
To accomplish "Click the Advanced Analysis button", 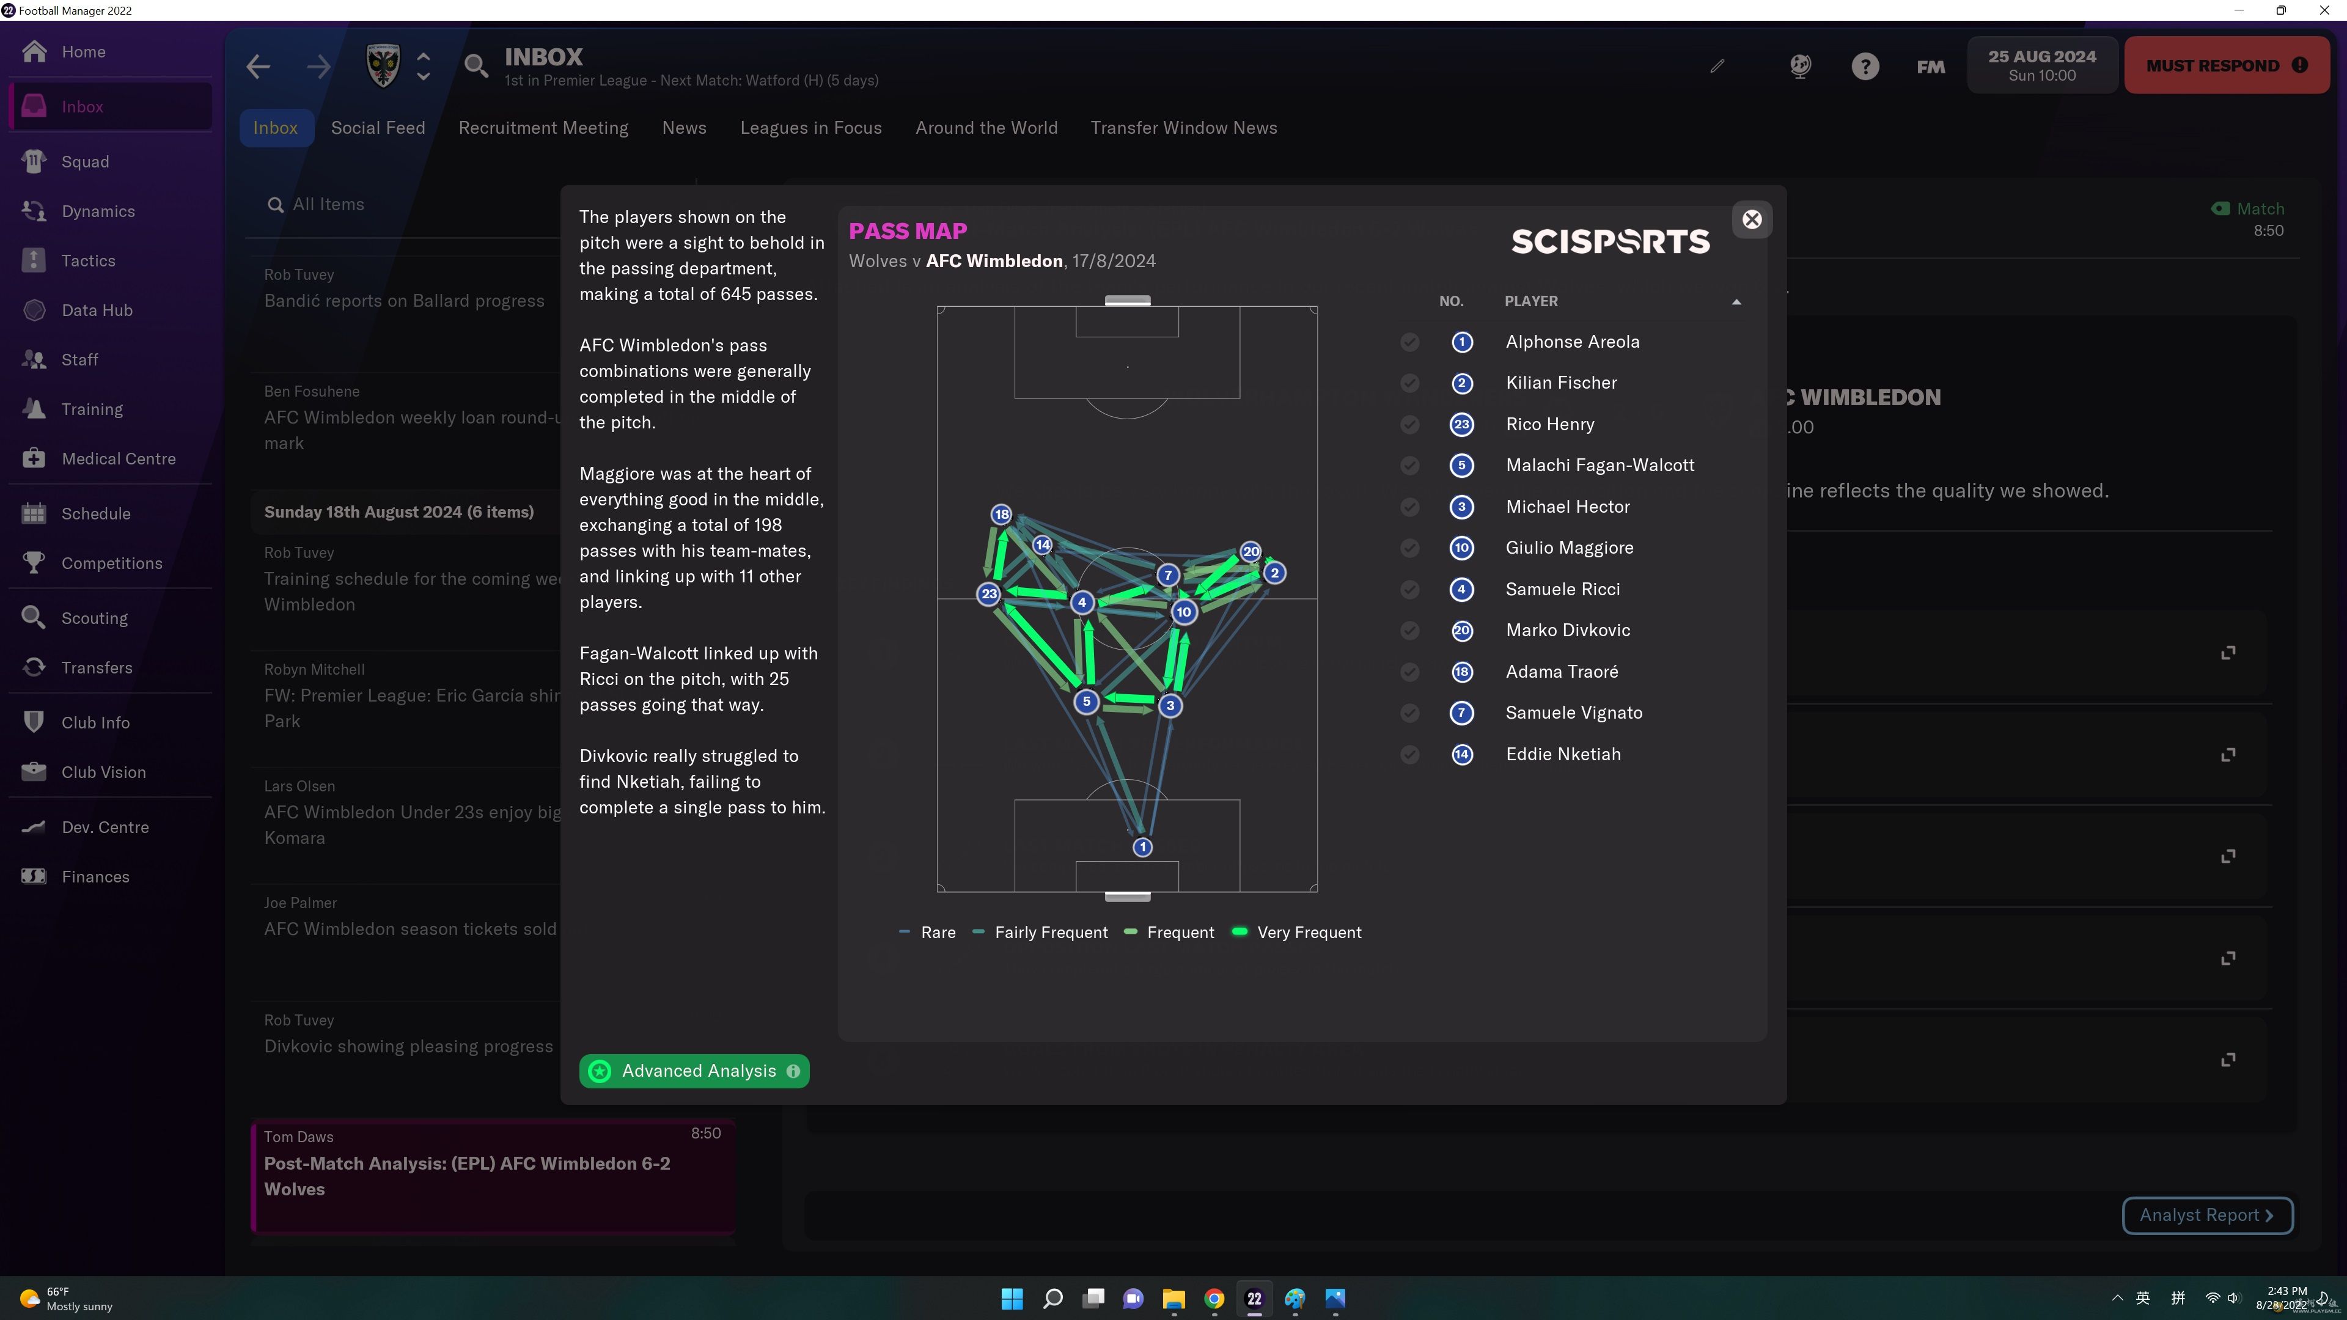I will [694, 1071].
